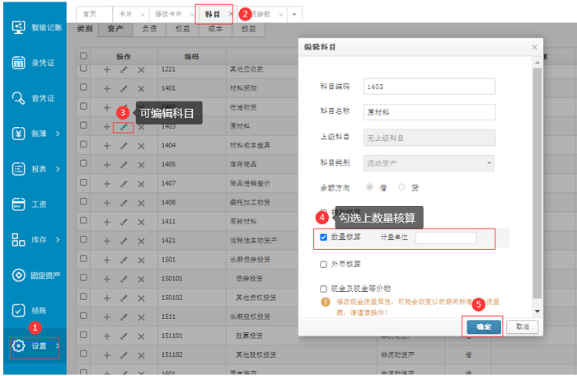The width and height of the screenshot is (577, 376).
Task: Click the 取消 cancel button
Action: 521,327
